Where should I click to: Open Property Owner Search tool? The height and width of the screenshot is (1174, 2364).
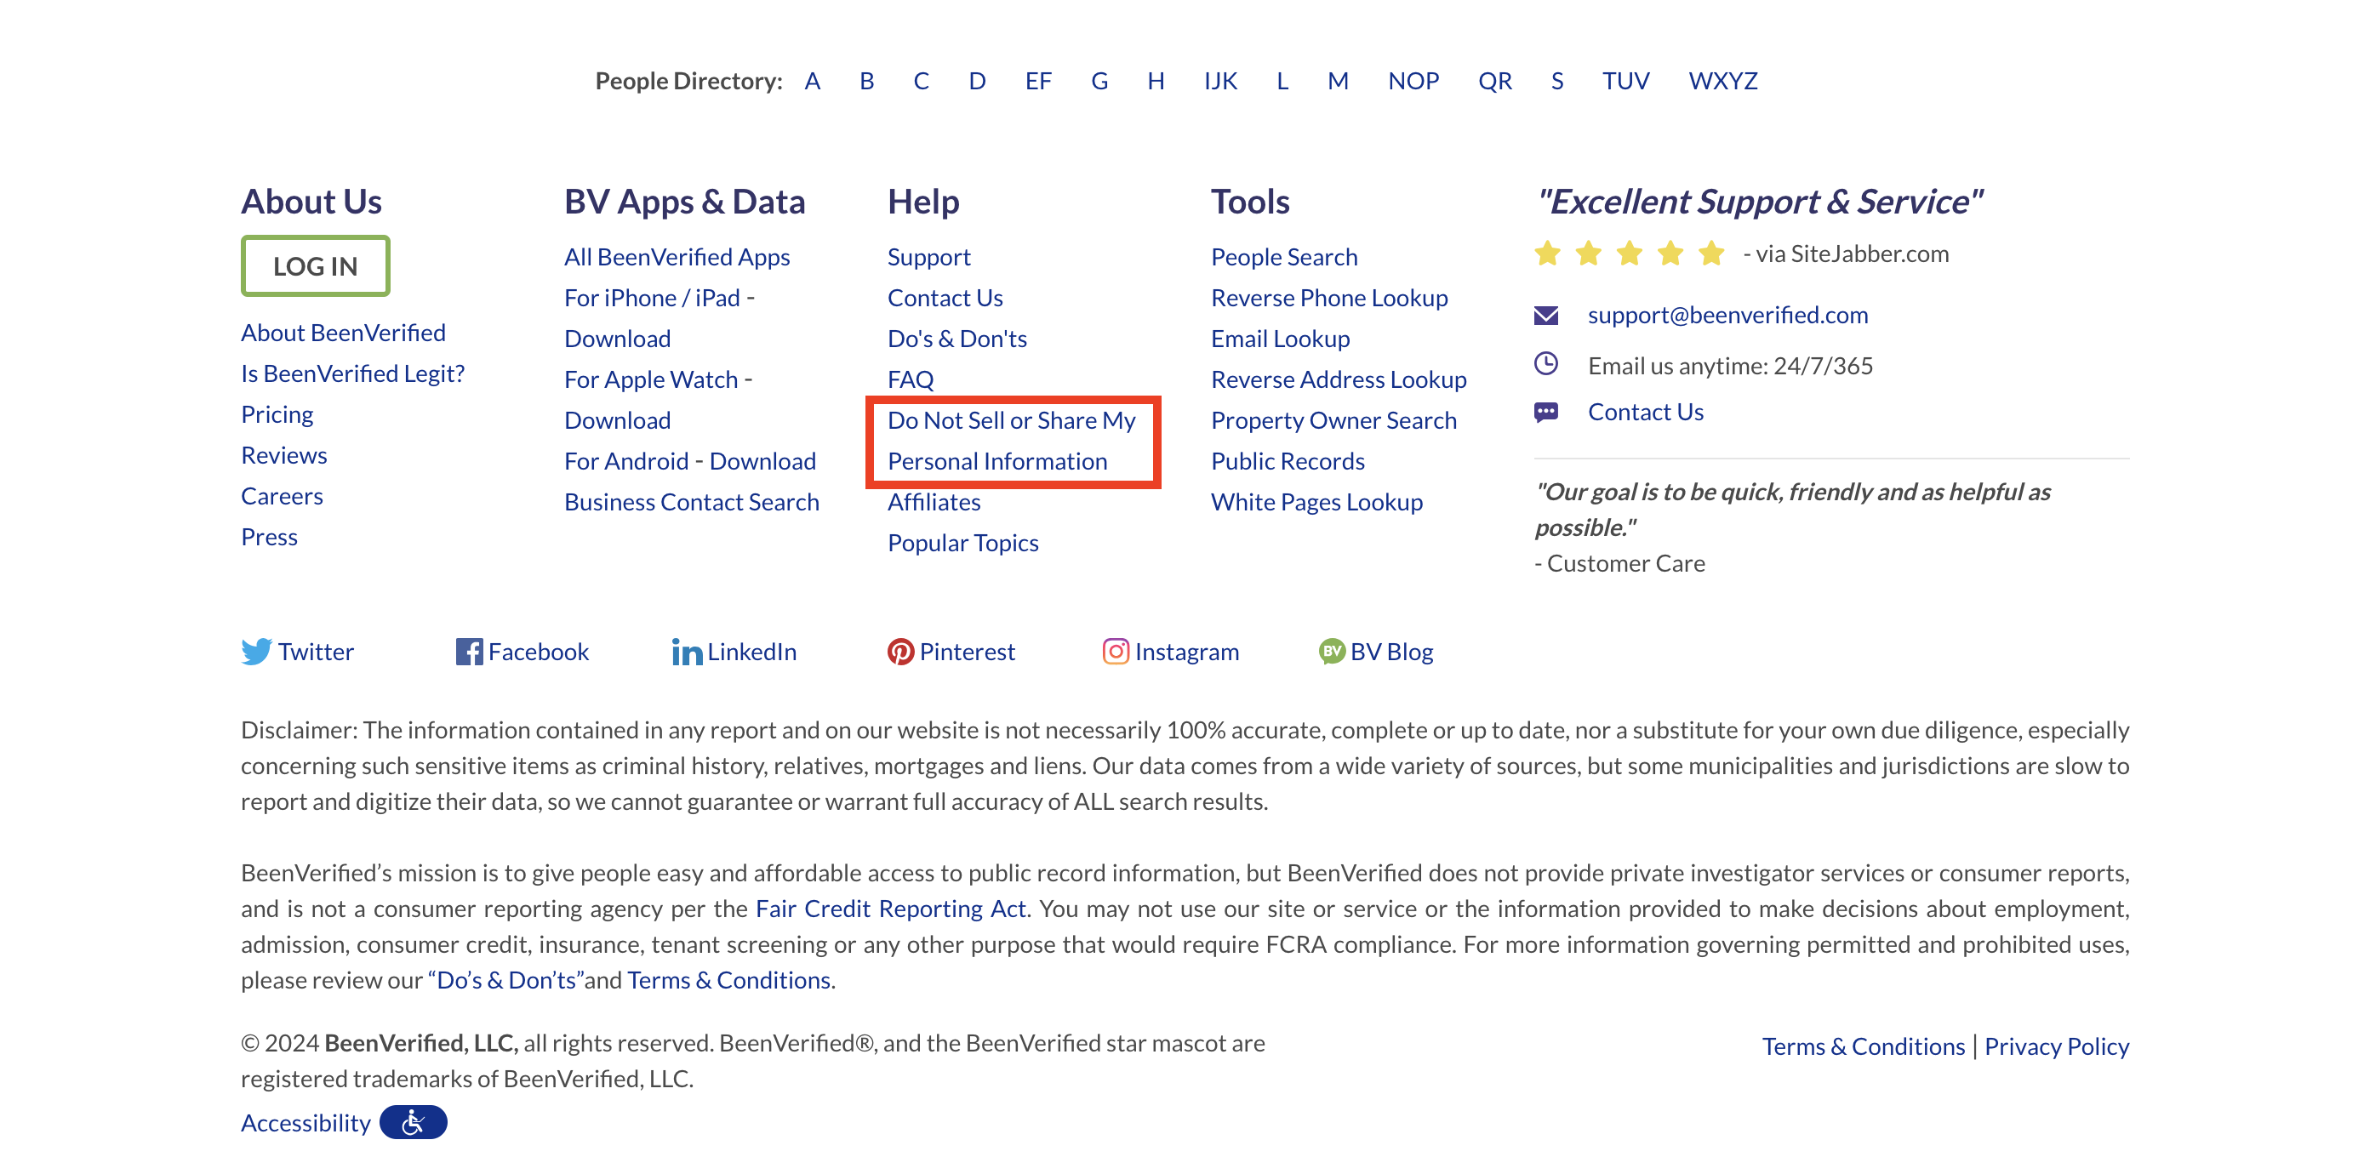coord(1334,420)
